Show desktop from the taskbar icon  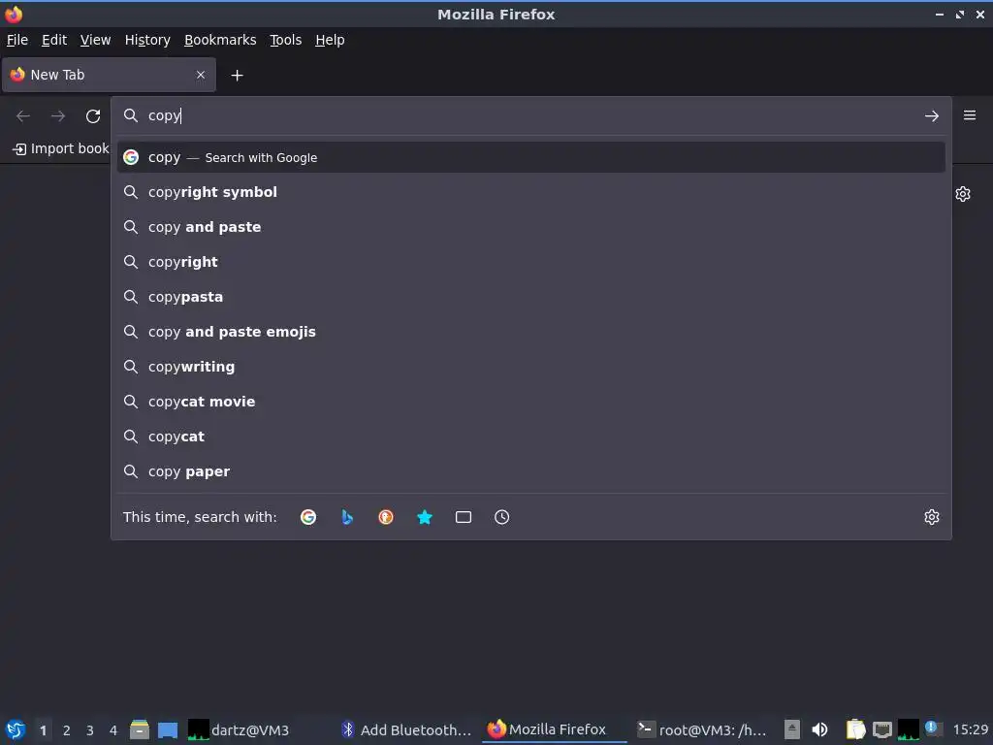point(168,729)
